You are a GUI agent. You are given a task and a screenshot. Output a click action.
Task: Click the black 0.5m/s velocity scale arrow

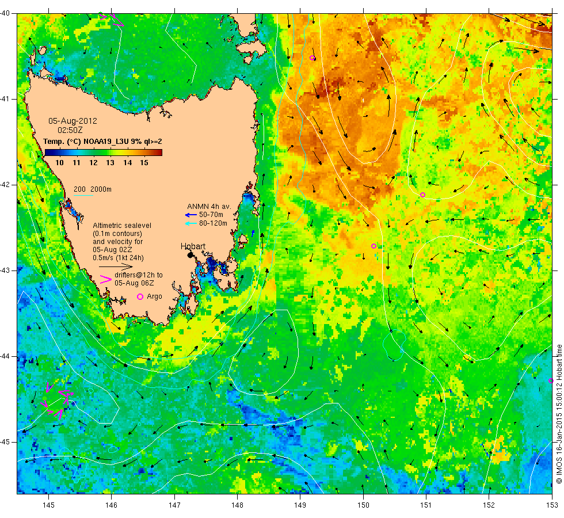coord(116,266)
